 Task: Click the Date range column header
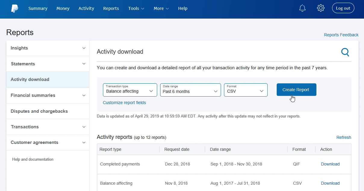pyautogui.click(x=220, y=149)
